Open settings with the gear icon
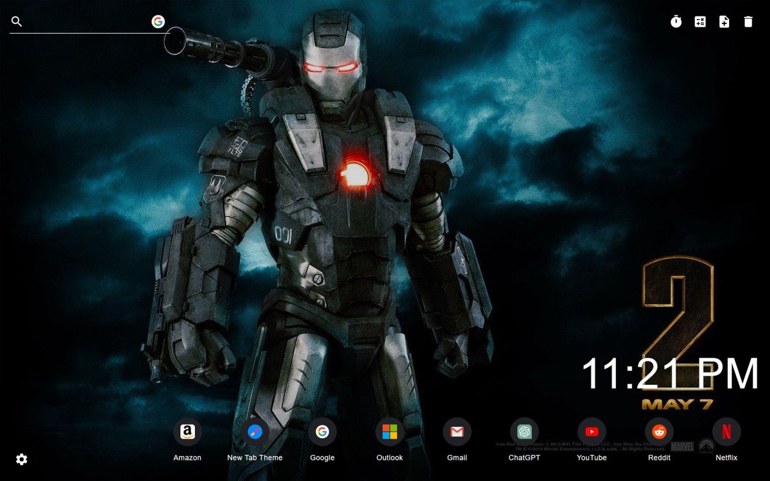 pyautogui.click(x=22, y=459)
